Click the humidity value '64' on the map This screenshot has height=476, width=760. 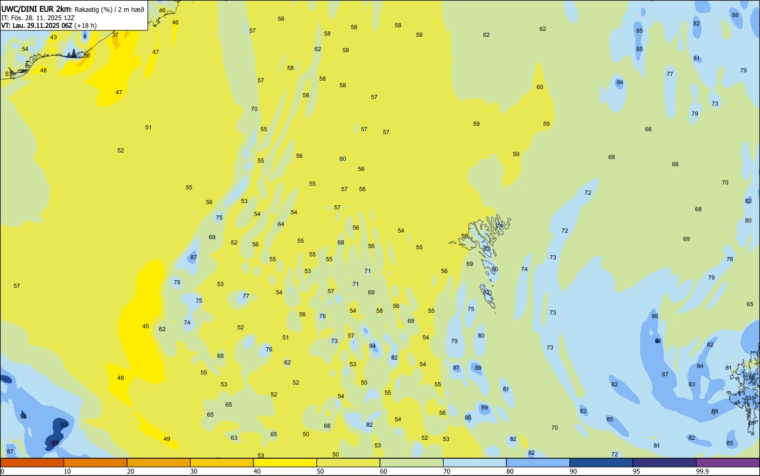[x=281, y=224]
